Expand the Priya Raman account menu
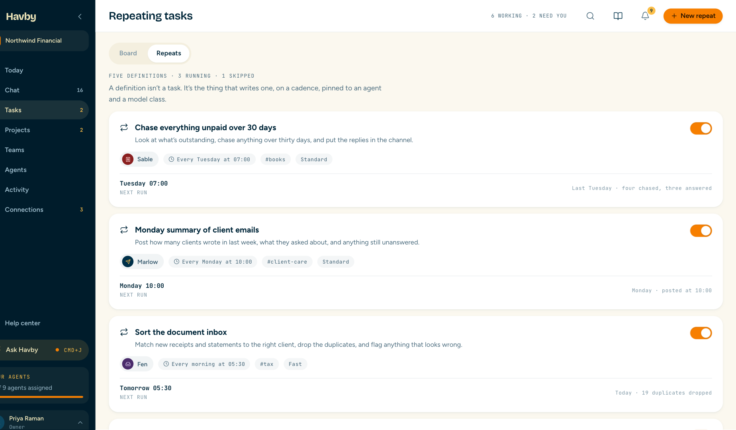Screen dimensions: 736x430 (80, 422)
